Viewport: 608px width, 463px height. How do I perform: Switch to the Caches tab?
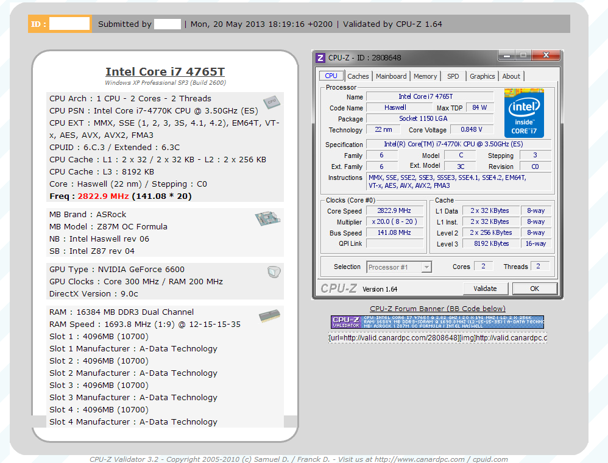click(x=358, y=76)
